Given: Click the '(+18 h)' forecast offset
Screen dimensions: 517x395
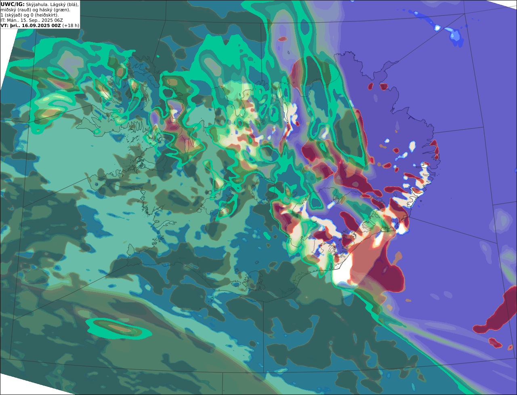Looking at the screenshot, I should pyautogui.click(x=71, y=25).
